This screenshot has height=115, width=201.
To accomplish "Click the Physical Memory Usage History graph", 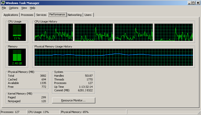I will 114,57.
